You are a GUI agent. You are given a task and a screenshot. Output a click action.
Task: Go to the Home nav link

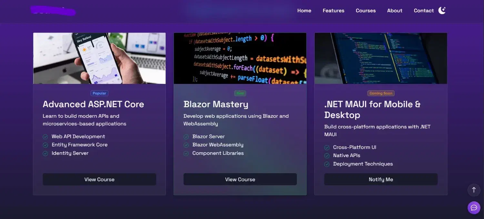point(304,11)
